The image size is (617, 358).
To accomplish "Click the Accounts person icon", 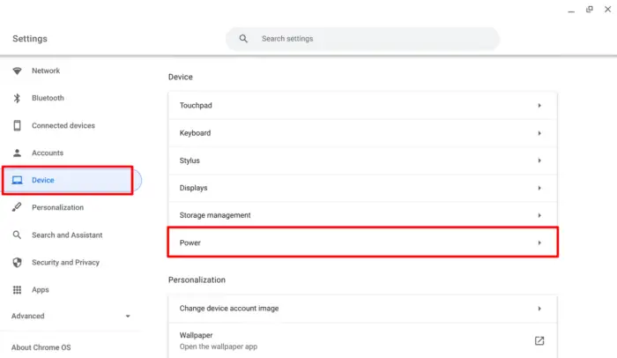I will click(x=17, y=153).
